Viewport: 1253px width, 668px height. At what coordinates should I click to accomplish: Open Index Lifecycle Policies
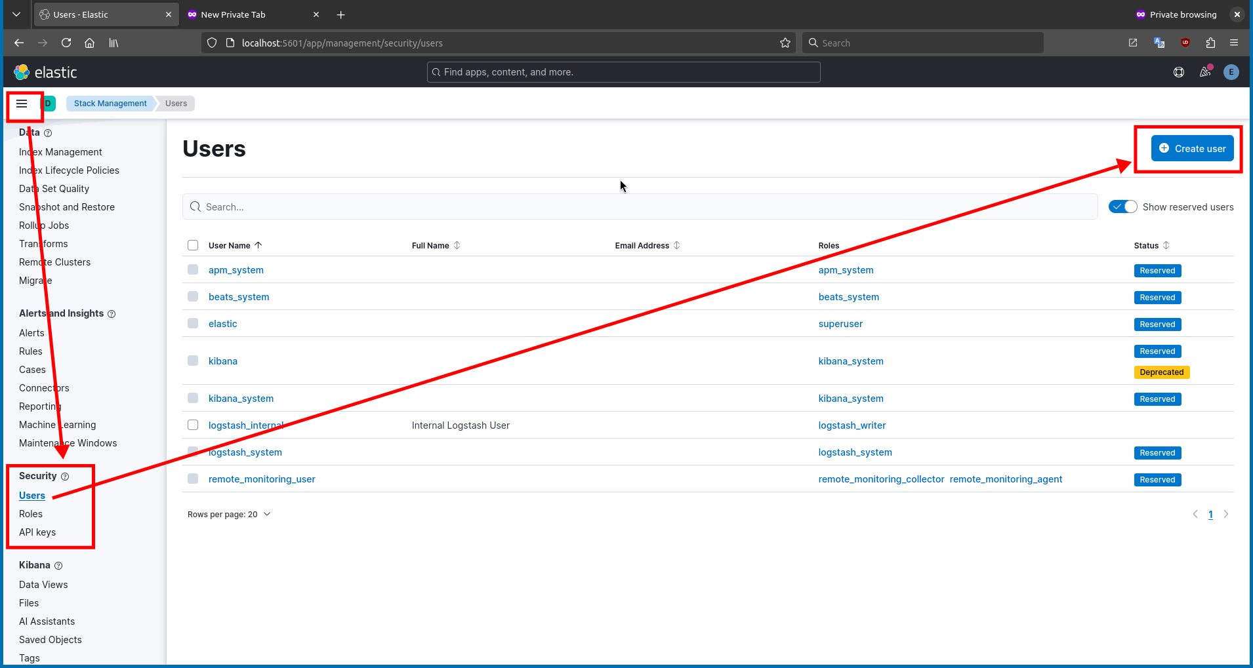(69, 170)
